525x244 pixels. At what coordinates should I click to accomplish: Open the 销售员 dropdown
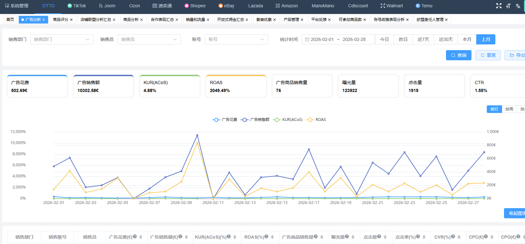pyautogui.click(x=149, y=39)
